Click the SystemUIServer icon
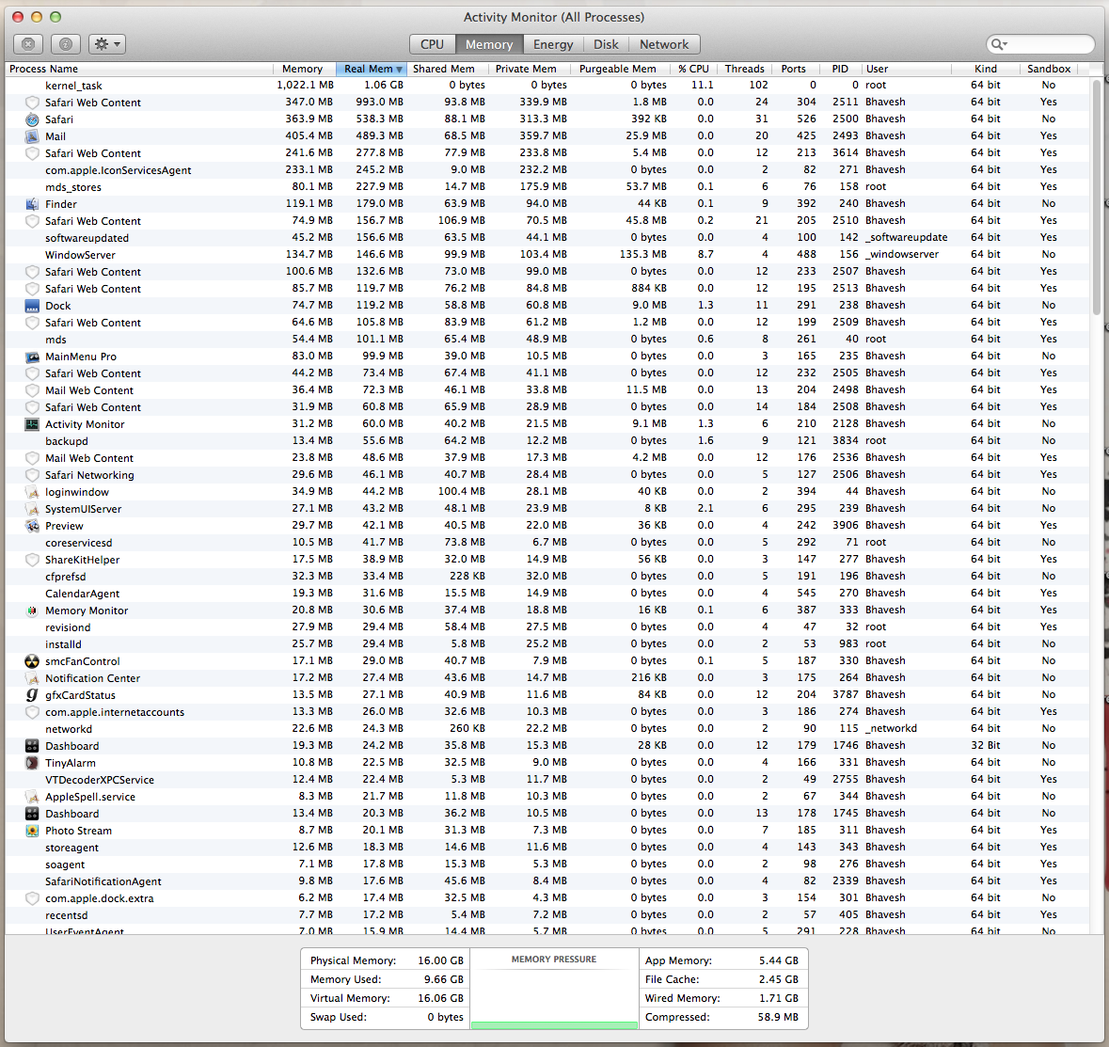Screen dimensions: 1109x1047 [x=32, y=509]
